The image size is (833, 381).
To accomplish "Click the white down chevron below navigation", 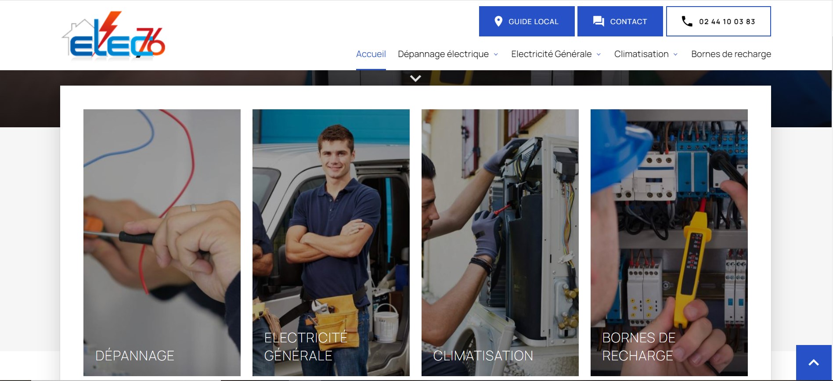I will 415,78.
